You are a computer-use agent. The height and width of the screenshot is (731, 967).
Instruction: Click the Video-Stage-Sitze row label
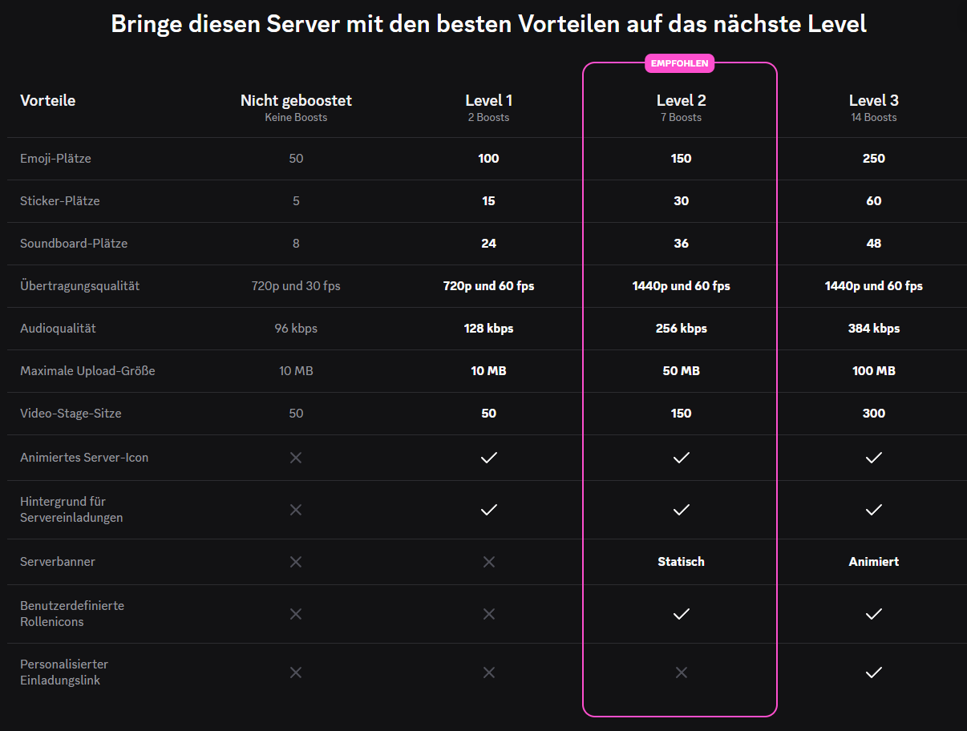(71, 414)
